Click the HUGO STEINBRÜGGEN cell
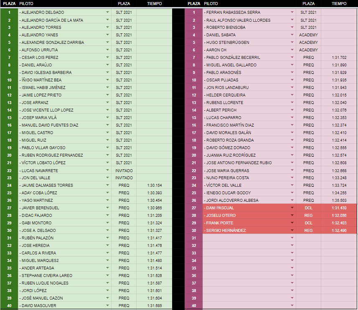The image size is (358, 310). (249, 43)
